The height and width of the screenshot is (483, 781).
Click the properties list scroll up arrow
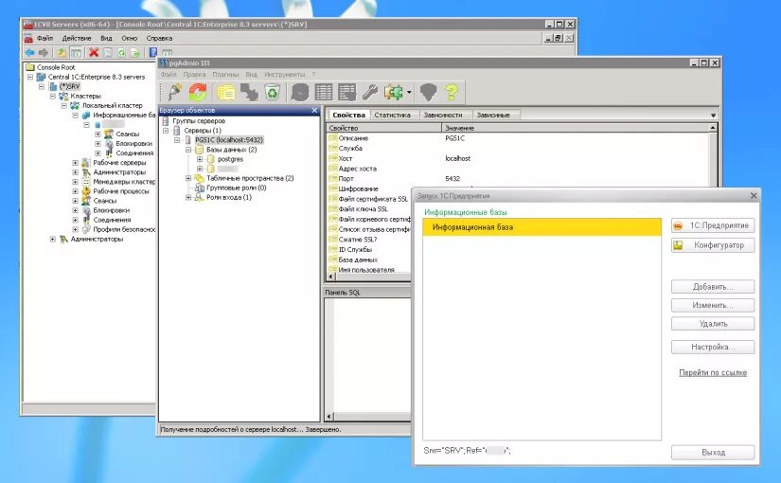click(713, 128)
